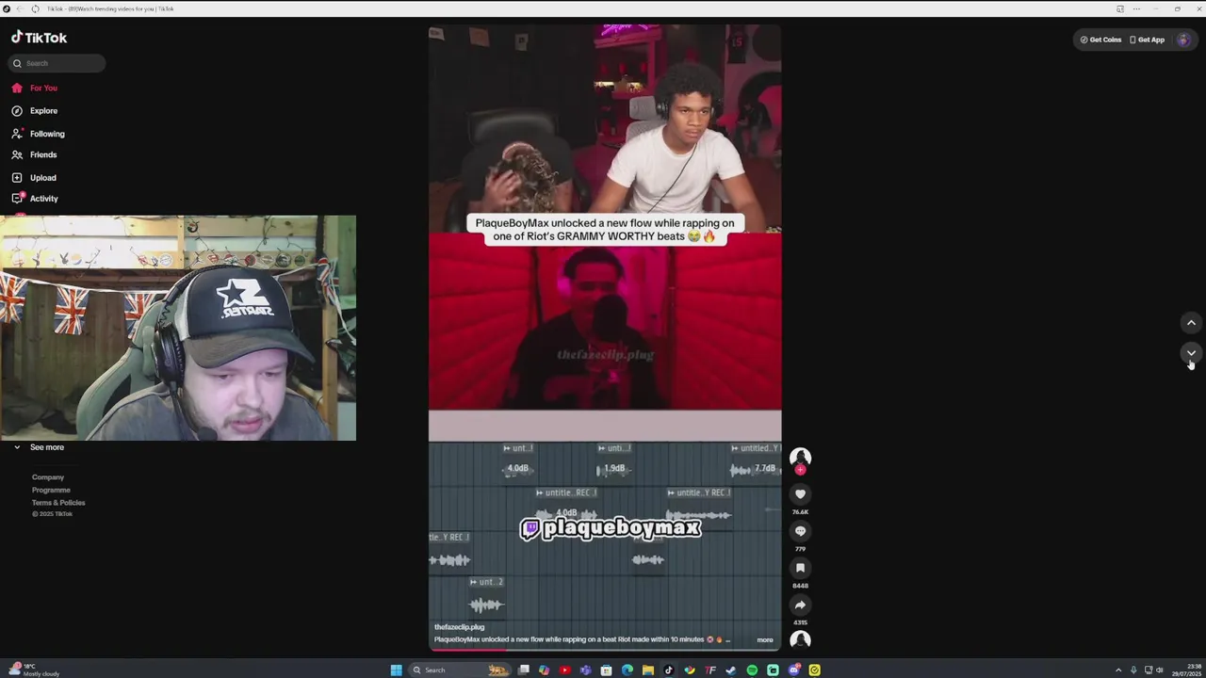Viewport: 1206px width, 678px height.
Task: Click the taskbar volume icon
Action: coord(1159,670)
